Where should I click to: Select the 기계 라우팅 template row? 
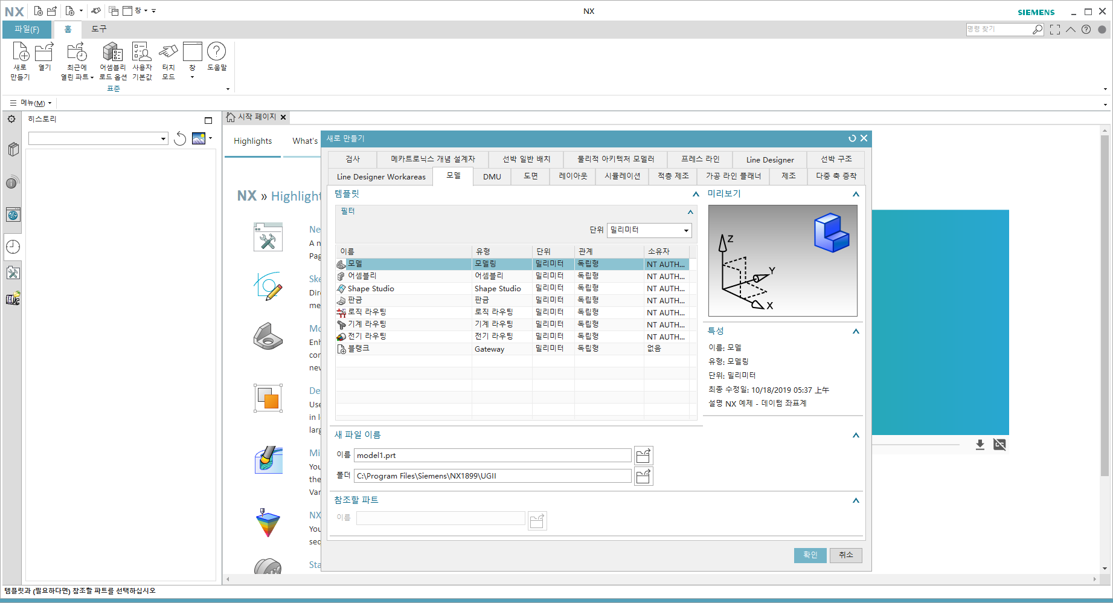[512, 324]
